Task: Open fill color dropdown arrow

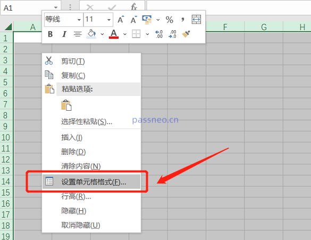Action: pos(102,34)
